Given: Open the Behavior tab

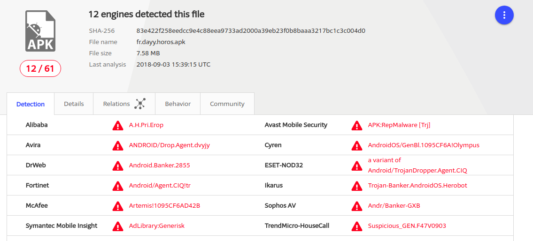Looking at the screenshot, I should (178, 104).
